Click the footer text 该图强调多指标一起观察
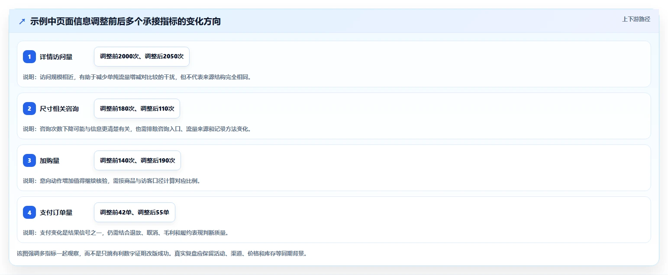Viewport: 668px width, 275px height. click(162, 253)
